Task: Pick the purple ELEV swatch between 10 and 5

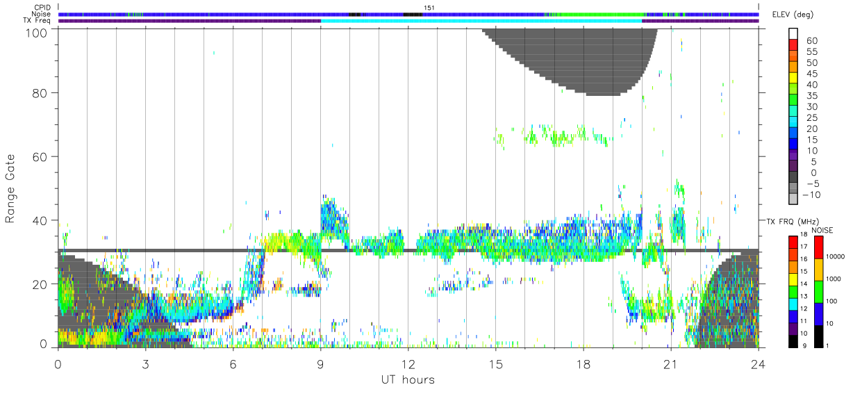Action: (795, 156)
